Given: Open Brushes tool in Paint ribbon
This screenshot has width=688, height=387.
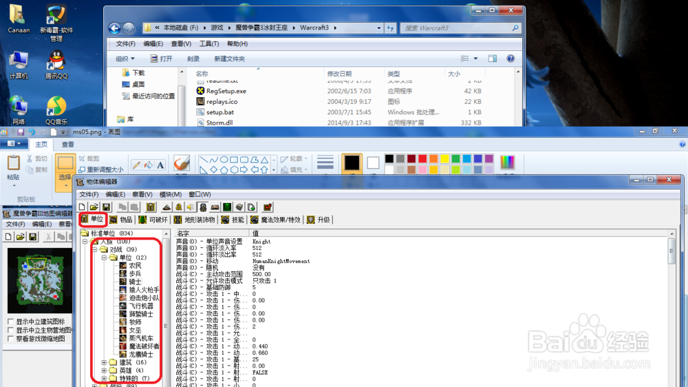Looking at the screenshot, I should [x=181, y=164].
